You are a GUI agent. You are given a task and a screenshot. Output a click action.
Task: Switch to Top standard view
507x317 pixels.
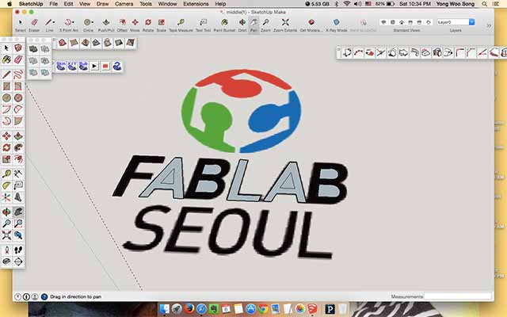point(393,22)
